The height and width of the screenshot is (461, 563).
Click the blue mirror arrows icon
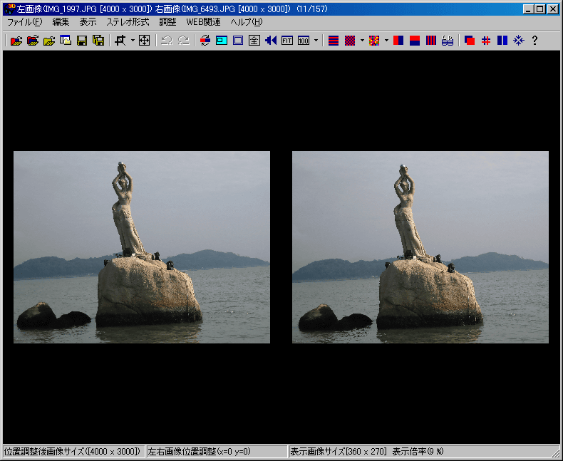pyautogui.click(x=271, y=40)
